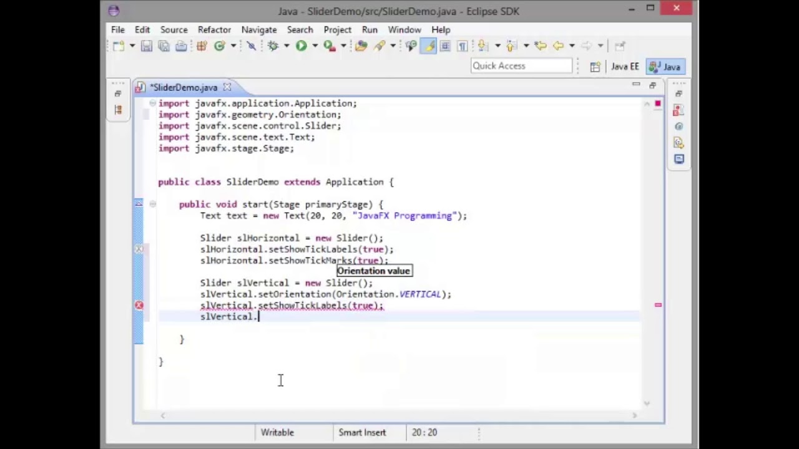Screen dimensions: 799x449
Task: Focus the Quick Access search field
Action: click(521, 66)
